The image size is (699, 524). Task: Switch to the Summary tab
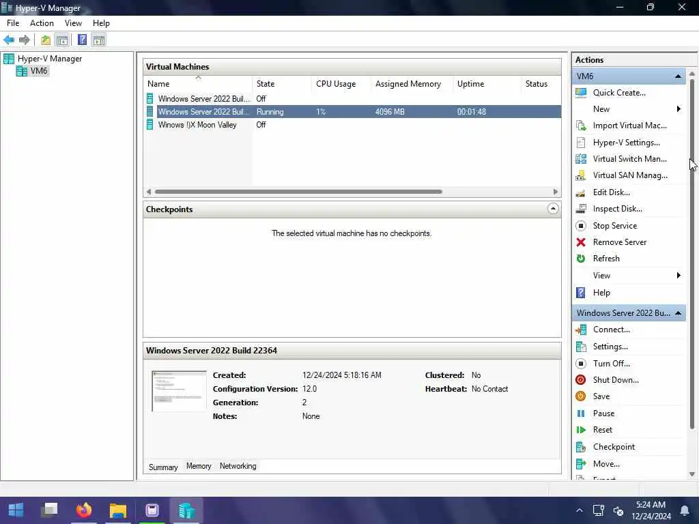point(163,467)
